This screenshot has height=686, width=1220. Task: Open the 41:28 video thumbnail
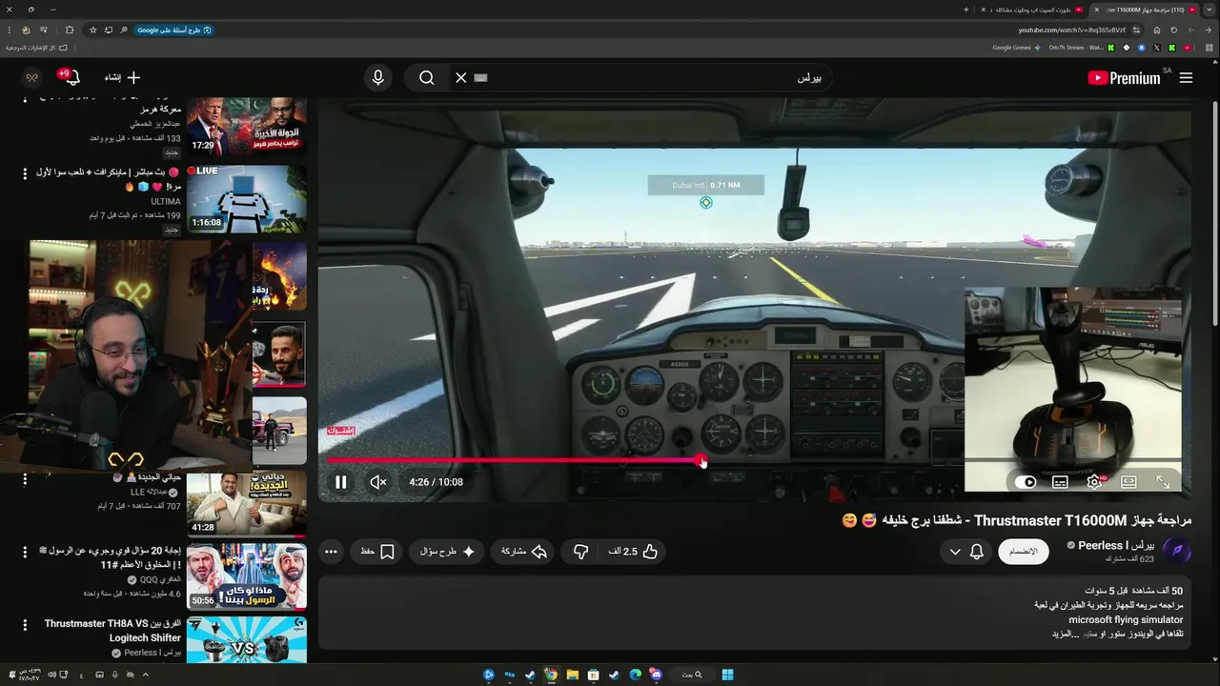pyautogui.click(x=246, y=503)
